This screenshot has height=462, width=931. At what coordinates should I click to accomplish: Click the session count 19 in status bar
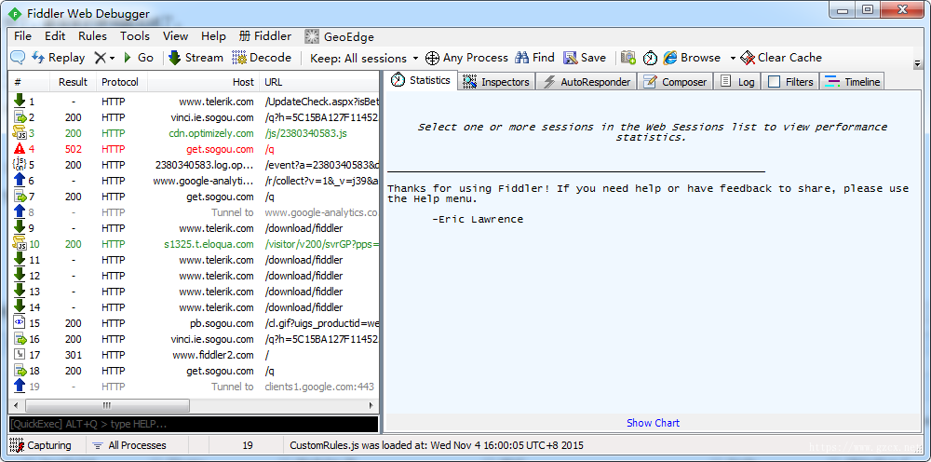(x=248, y=445)
